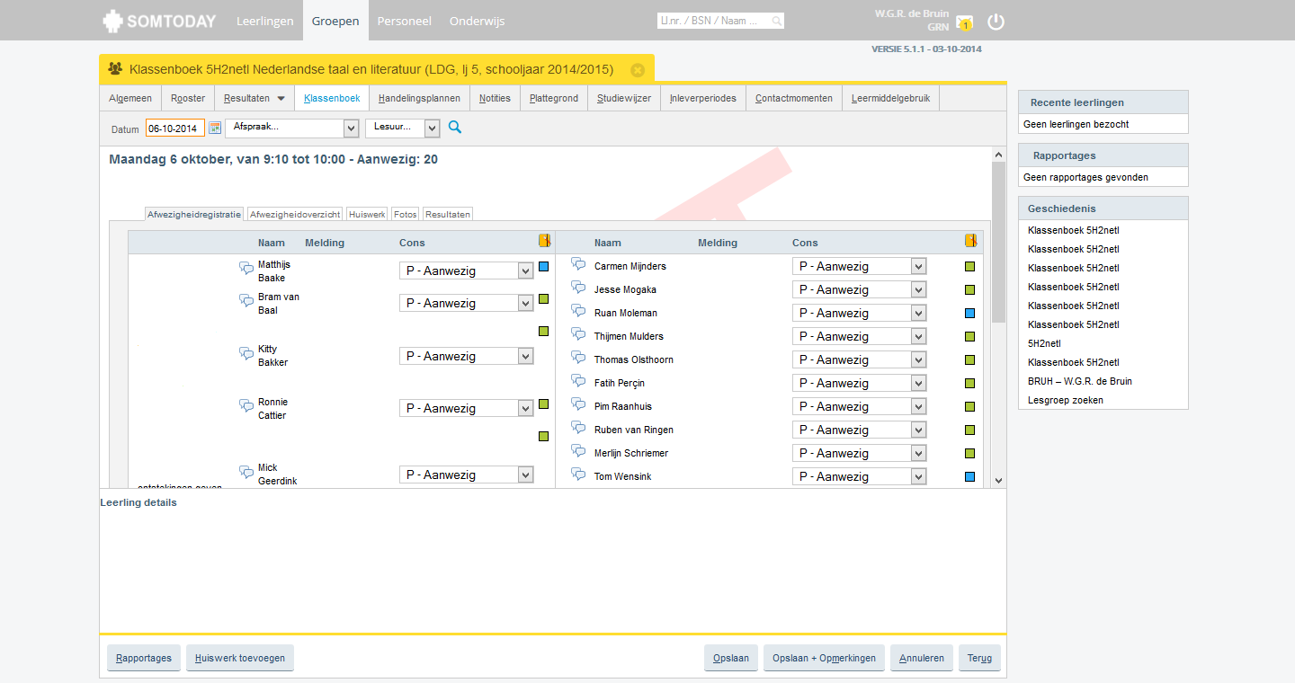Open speech bubble icon for Jesse Mogaka

pos(578,288)
